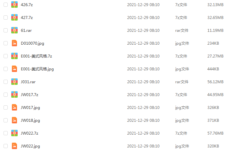Click the archive icon next to 61.rar
233x151 pixels.
[14, 30]
